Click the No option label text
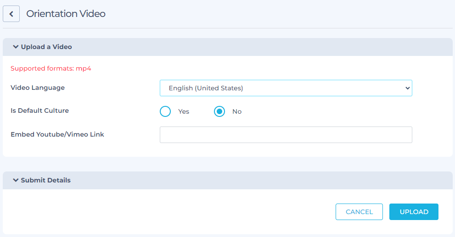Screen dimensions: 455x237 click(237, 111)
